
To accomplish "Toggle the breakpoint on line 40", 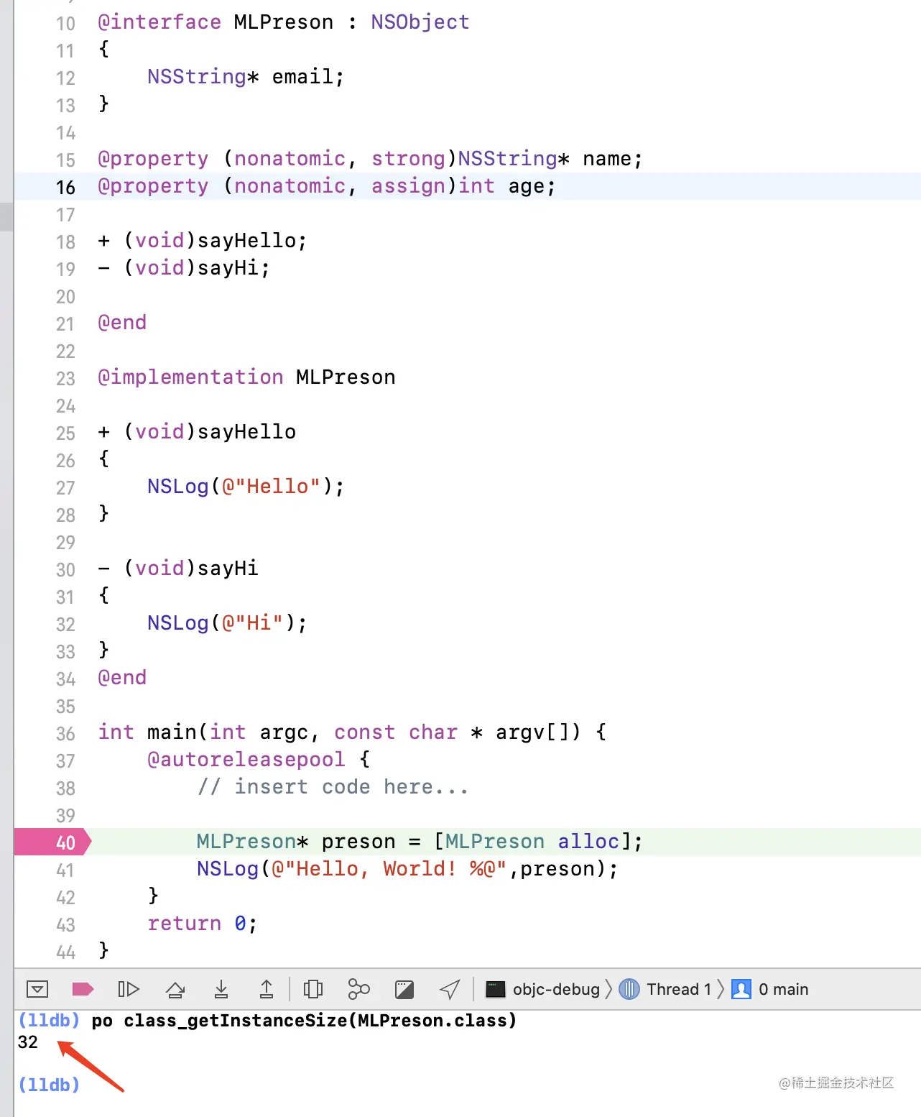I will click(53, 842).
